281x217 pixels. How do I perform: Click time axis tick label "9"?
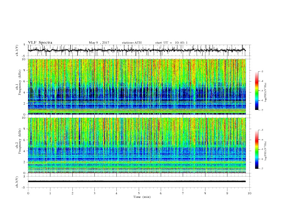click(227, 193)
